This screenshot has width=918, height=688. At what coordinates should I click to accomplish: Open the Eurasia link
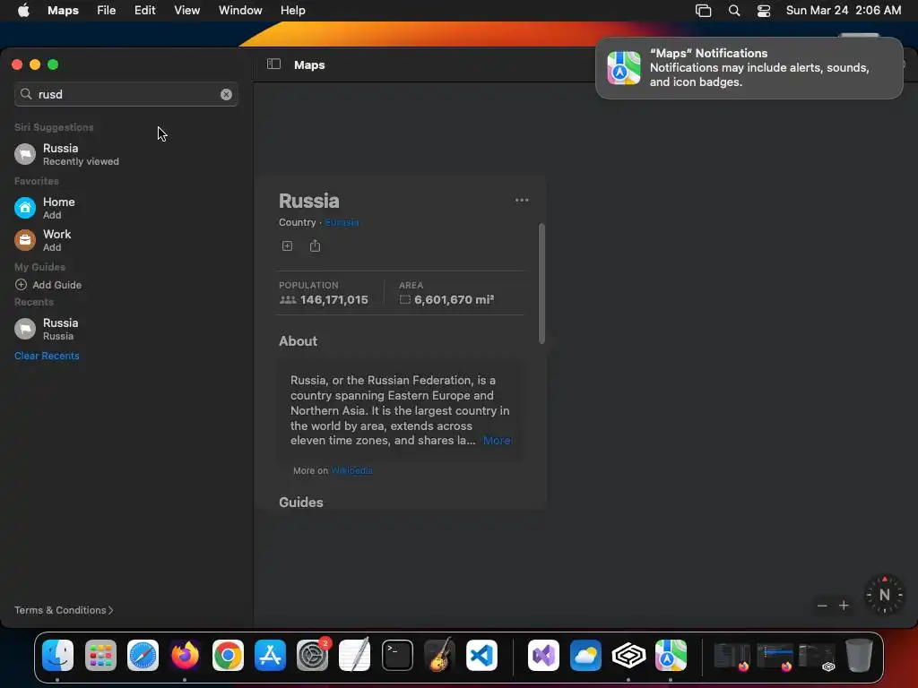[x=342, y=222]
